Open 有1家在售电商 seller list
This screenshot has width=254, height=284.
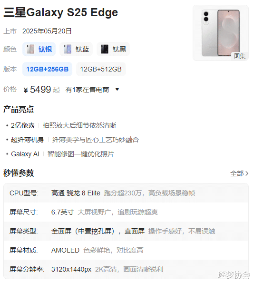tap(87, 90)
